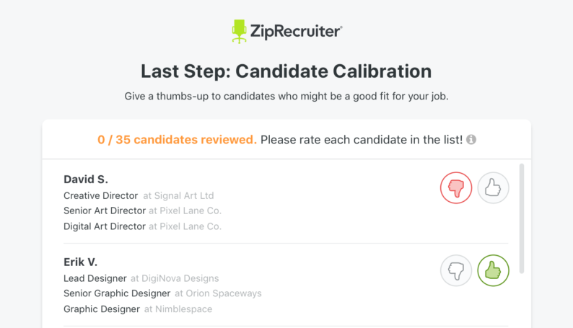Click the thumbs-up instruction subtitle text
This screenshot has height=328, width=573.
286,96
